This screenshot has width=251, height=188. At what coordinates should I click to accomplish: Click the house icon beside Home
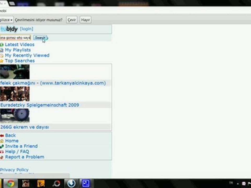point(2,141)
